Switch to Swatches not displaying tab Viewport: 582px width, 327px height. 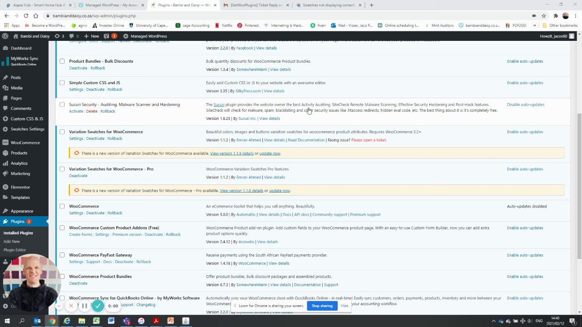[x=327, y=5]
